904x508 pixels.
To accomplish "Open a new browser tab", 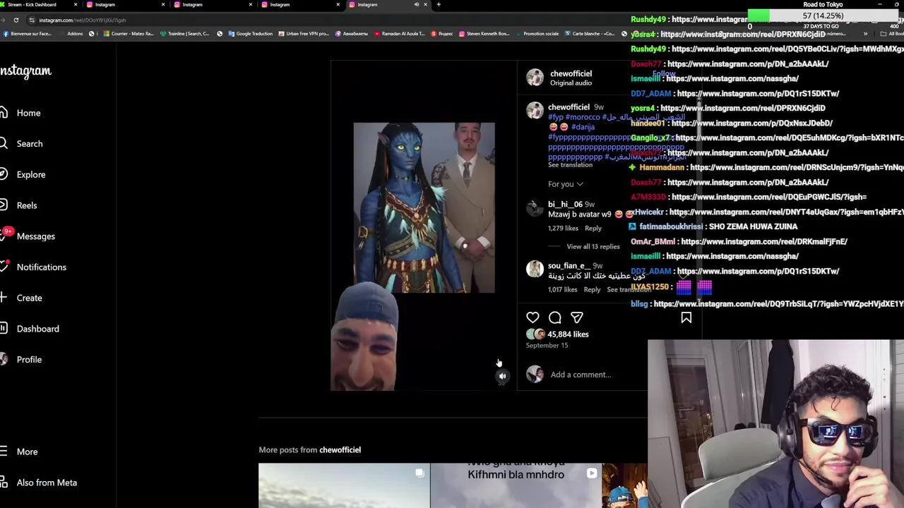I will (439, 4).
